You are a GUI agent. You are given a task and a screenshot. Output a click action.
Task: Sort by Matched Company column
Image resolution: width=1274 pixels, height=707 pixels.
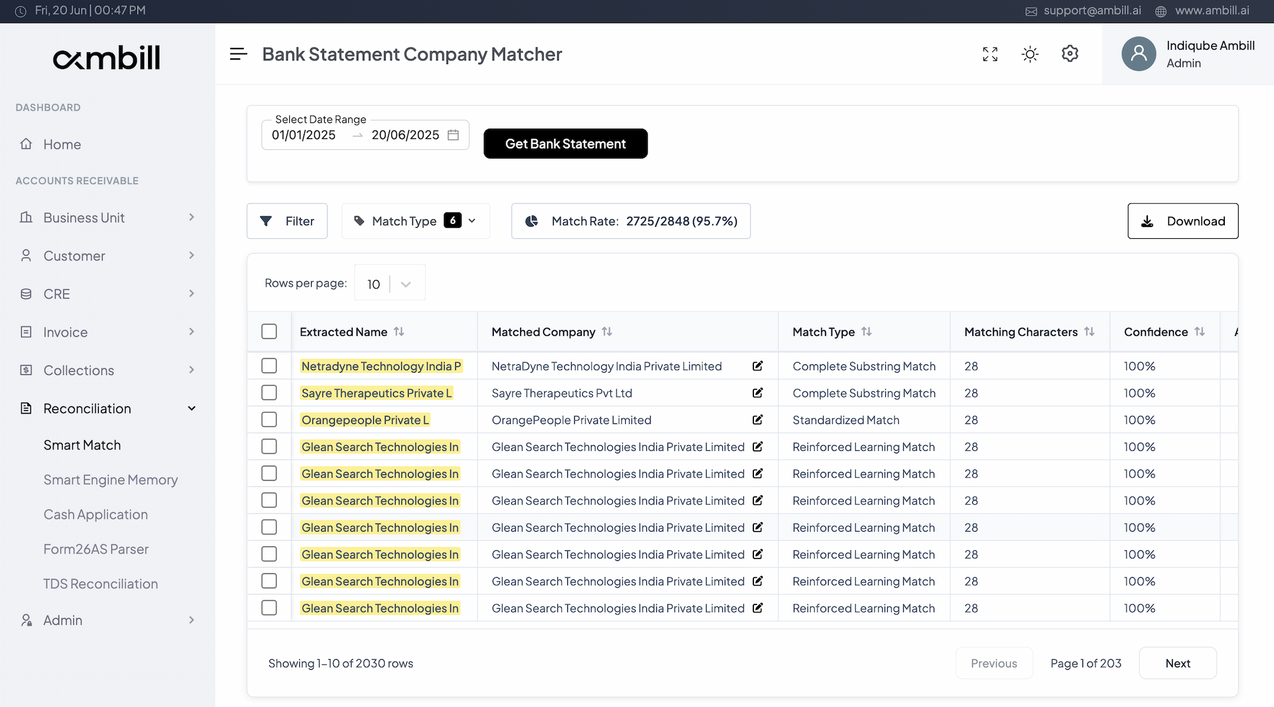pos(607,331)
